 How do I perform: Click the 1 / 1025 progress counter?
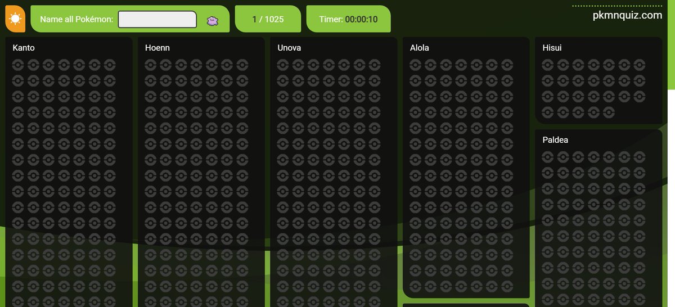[268, 19]
